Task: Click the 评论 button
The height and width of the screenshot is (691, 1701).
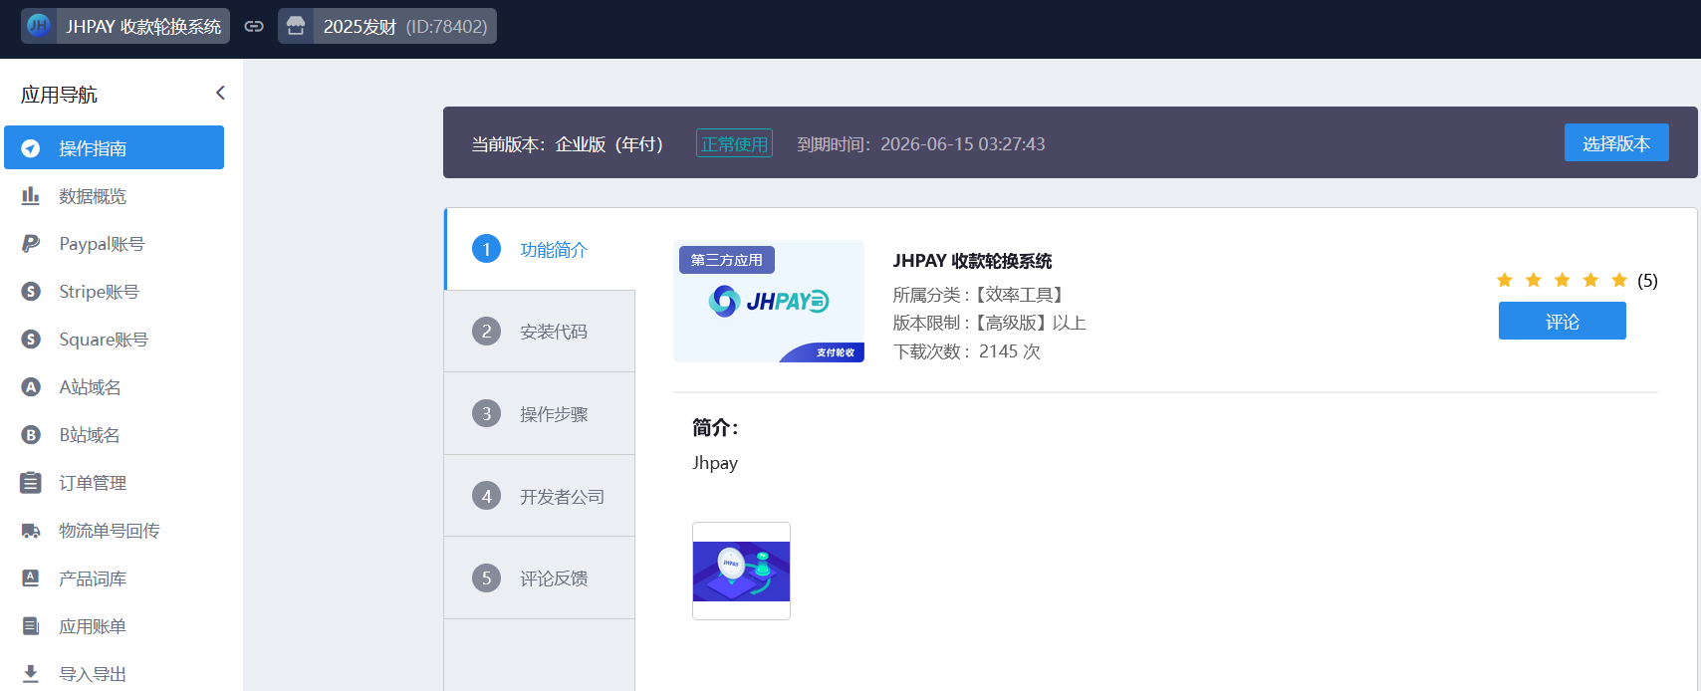Action: (x=1562, y=322)
